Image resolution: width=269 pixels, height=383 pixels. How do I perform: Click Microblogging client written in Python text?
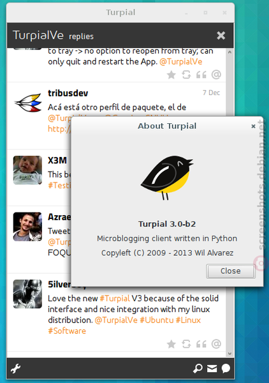(x=167, y=238)
